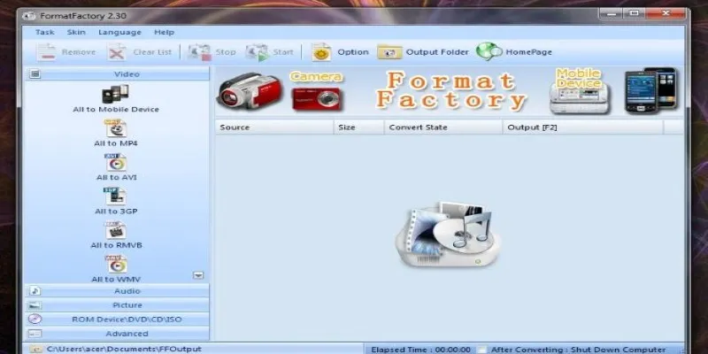
Task: Click the Picture section icon
Action: point(35,305)
